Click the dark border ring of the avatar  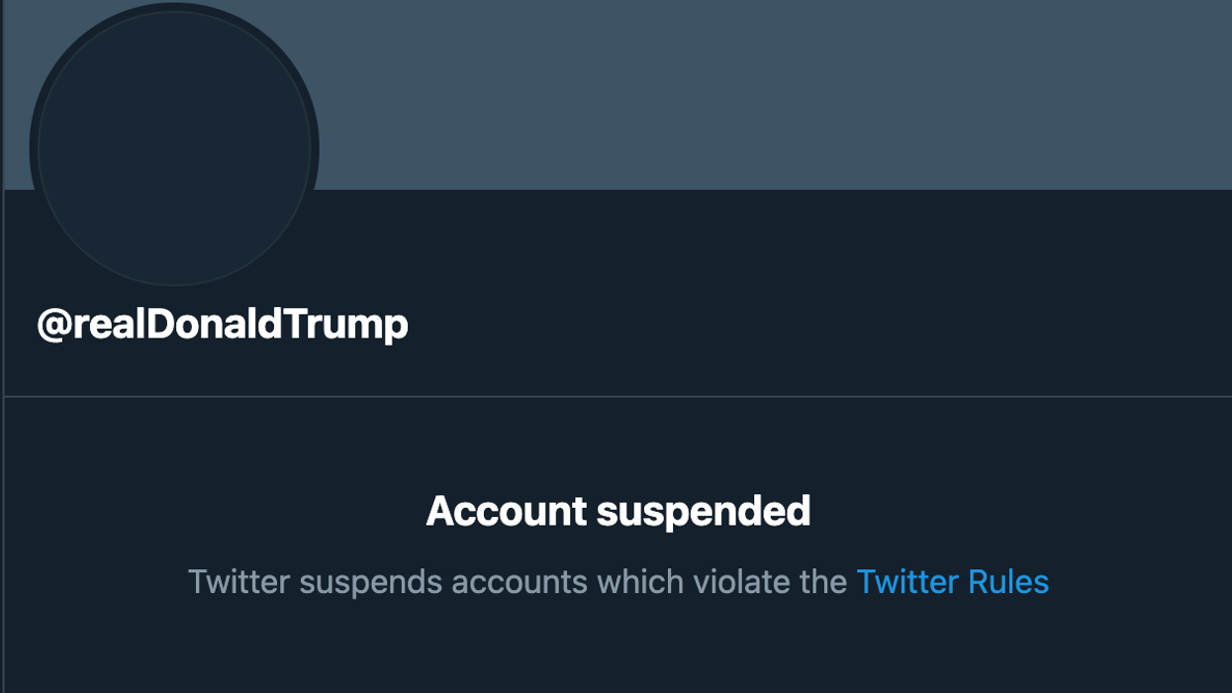(34, 148)
